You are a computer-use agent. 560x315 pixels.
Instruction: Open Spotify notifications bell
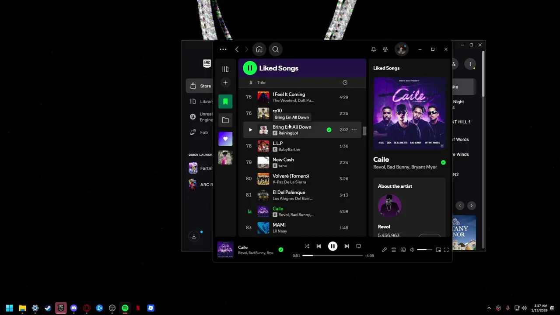tap(373, 49)
